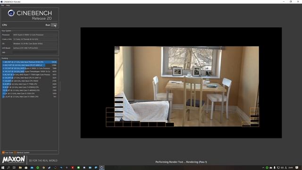Image resolution: width=302 pixels, height=170 pixels.
Task: Open the Microsoft Store taskbar icon
Action: point(26,168)
